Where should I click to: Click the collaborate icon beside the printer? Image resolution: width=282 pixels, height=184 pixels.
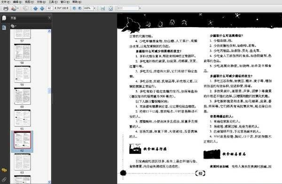pyautogui.click(x=14, y=8)
